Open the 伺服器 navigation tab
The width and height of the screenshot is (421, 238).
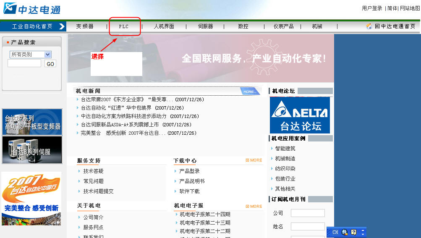205,26
